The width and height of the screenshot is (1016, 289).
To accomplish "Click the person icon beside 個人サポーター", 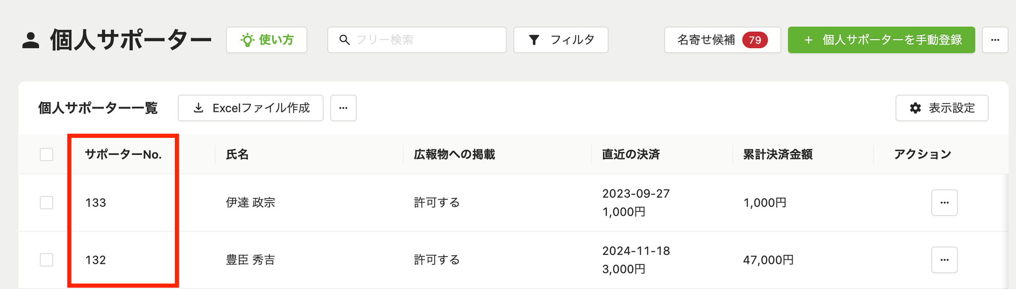I will (x=31, y=40).
